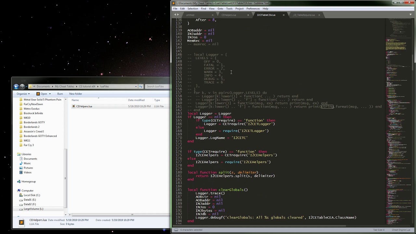Click the Sublime Text horizontal scrollbar
The image size is (416, 234).
point(260,226)
